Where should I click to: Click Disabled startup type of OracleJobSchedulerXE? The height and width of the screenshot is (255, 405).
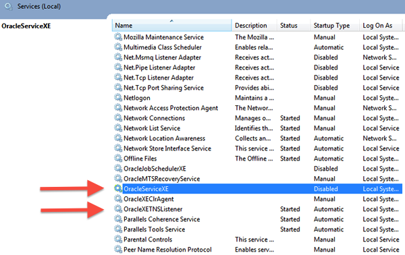pyautogui.click(x=326, y=169)
